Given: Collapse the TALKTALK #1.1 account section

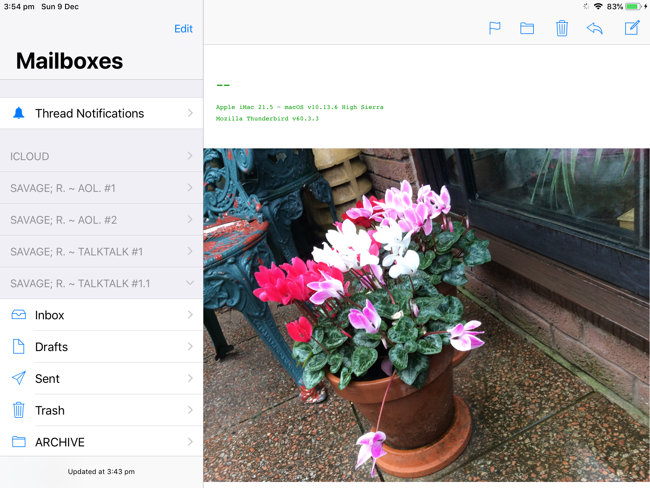Looking at the screenshot, I should 190,283.
